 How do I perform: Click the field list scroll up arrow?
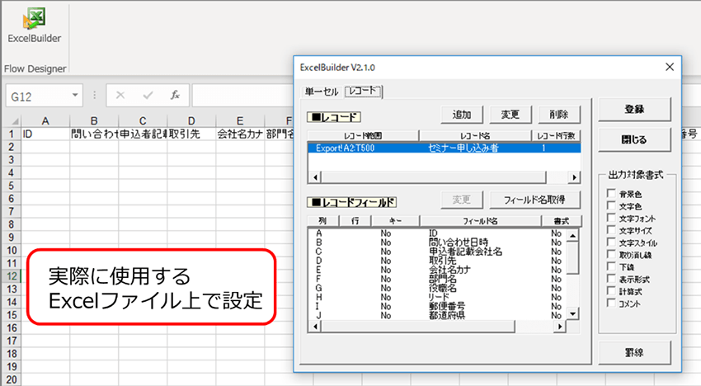[573, 235]
